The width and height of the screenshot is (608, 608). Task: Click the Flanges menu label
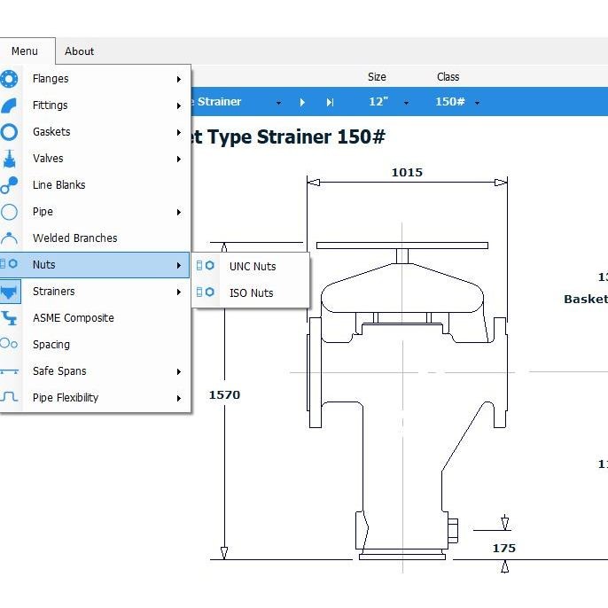pos(51,79)
